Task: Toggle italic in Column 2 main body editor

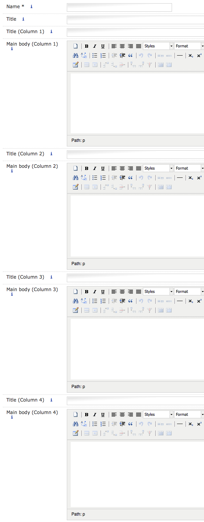Action: [95, 168]
